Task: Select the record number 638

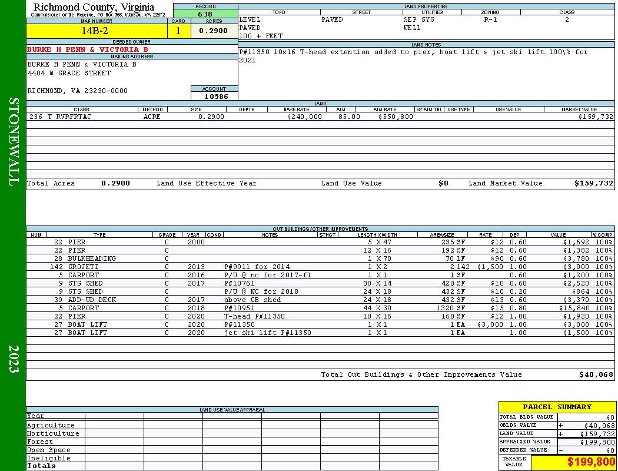Action: point(205,14)
